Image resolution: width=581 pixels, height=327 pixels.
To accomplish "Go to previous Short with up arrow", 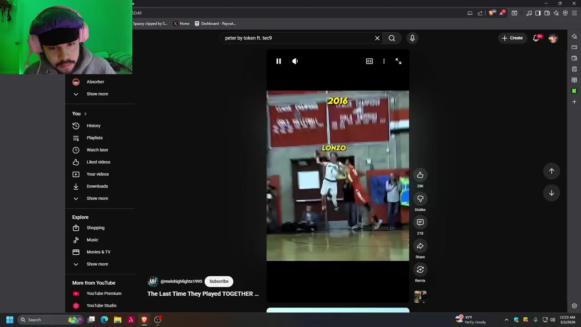I will coord(551,171).
